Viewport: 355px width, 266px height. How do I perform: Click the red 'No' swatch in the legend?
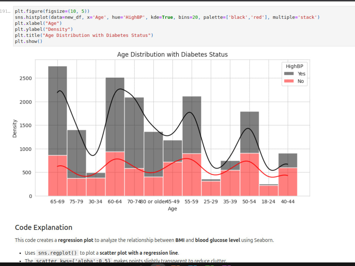tap(288, 81)
